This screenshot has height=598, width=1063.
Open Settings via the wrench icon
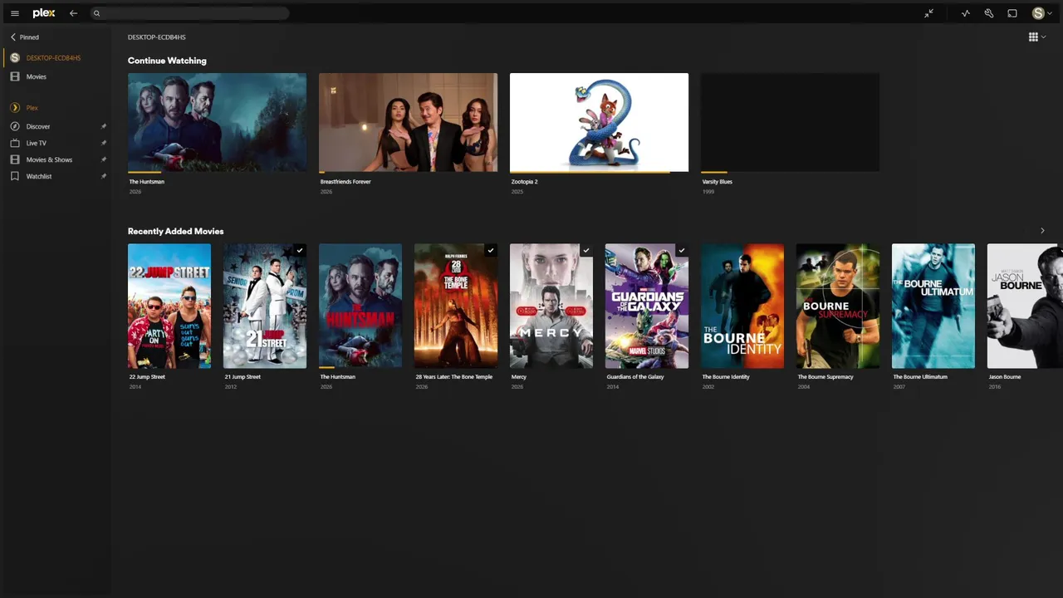(x=989, y=13)
